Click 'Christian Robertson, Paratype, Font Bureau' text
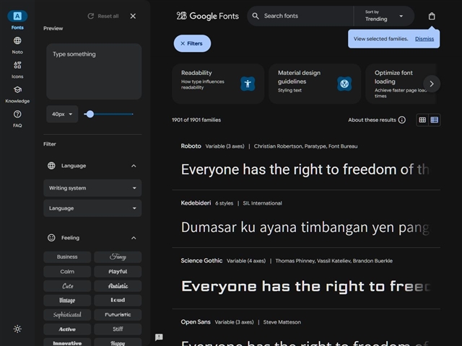The height and width of the screenshot is (346, 462). (x=305, y=146)
